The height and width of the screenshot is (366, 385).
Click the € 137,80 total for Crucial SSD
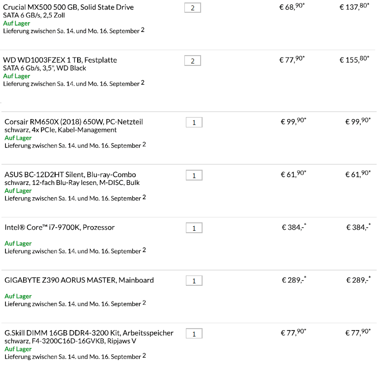click(355, 6)
